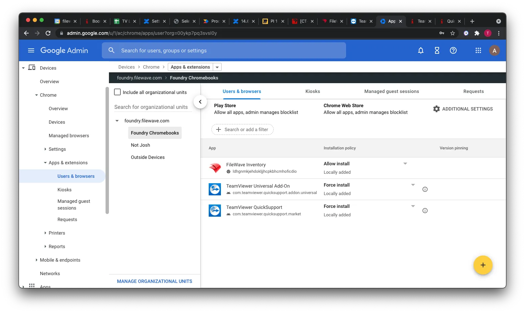The width and height of the screenshot is (525, 313).
Task: Click the account avatar
Action: (494, 50)
